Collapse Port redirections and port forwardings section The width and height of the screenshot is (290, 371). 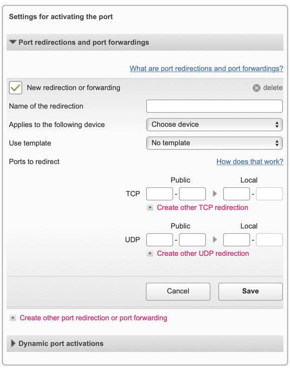(13, 42)
